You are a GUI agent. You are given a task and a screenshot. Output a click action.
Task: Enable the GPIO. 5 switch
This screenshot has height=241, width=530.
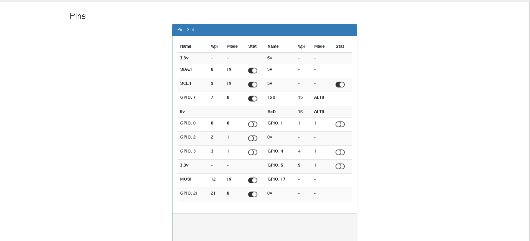(340, 166)
